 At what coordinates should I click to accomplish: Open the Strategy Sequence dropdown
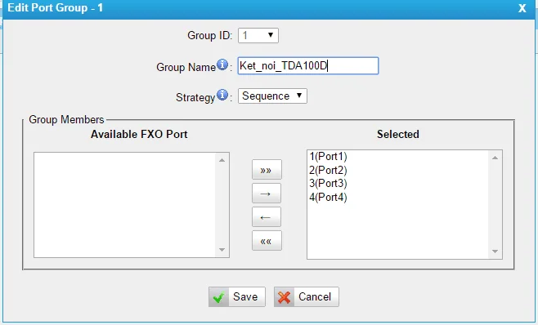coord(272,96)
